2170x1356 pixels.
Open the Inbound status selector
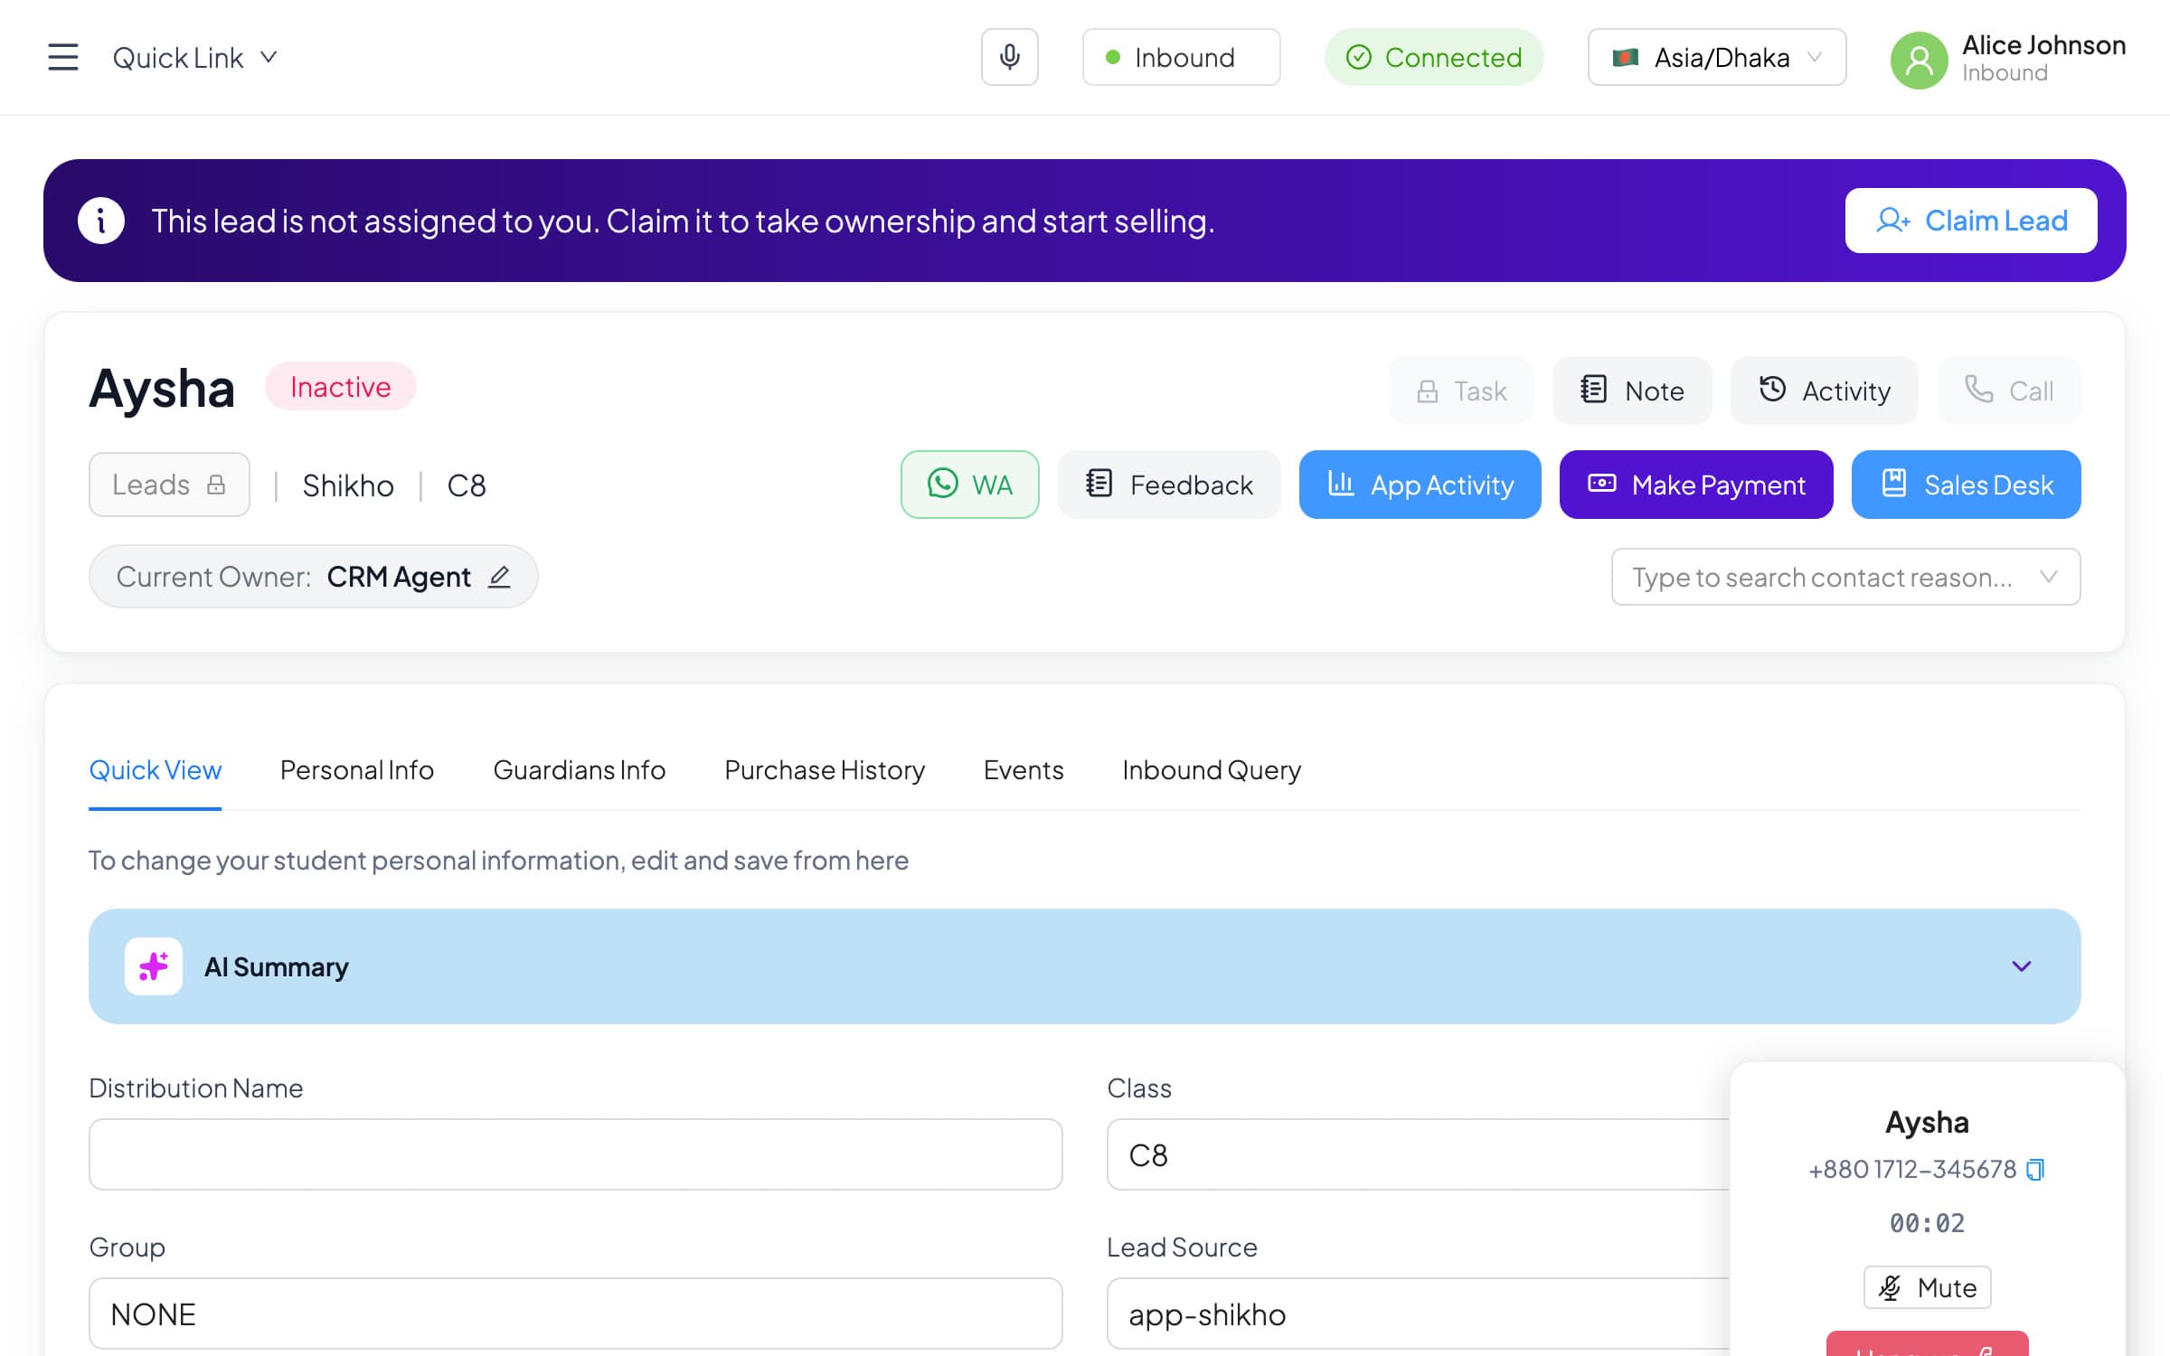(x=1181, y=57)
